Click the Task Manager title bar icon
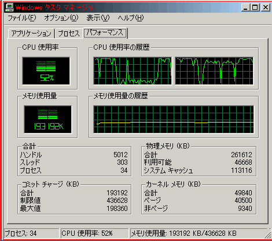 (x=9, y=8)
